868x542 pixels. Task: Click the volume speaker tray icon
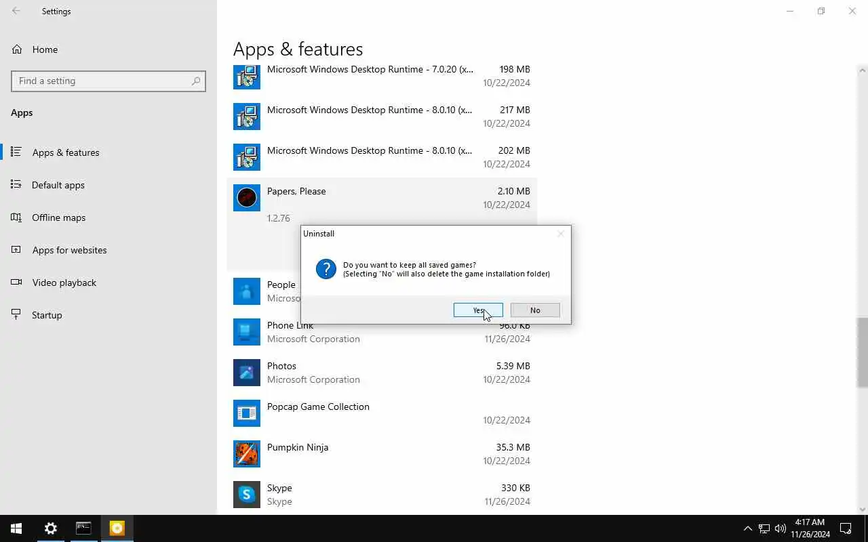[780, 528]
